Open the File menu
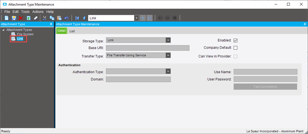 [x=7, y=12]
